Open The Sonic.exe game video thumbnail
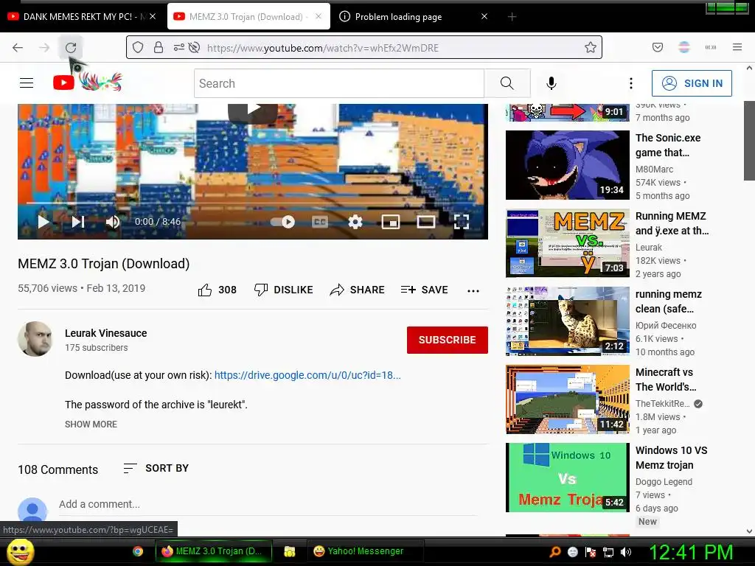755x566 pixels. [x=567, y=164]
